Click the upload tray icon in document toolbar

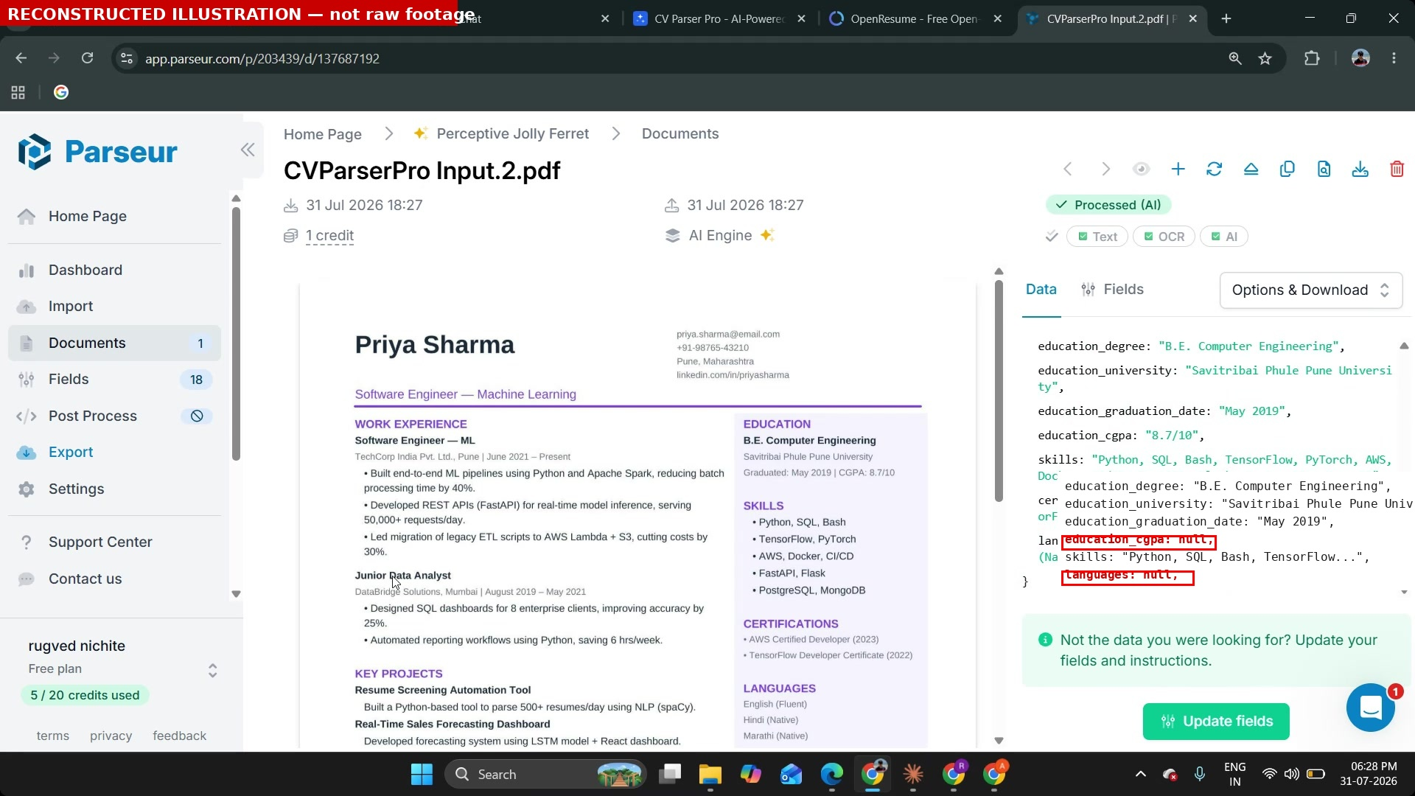(x=1251, y=170)
